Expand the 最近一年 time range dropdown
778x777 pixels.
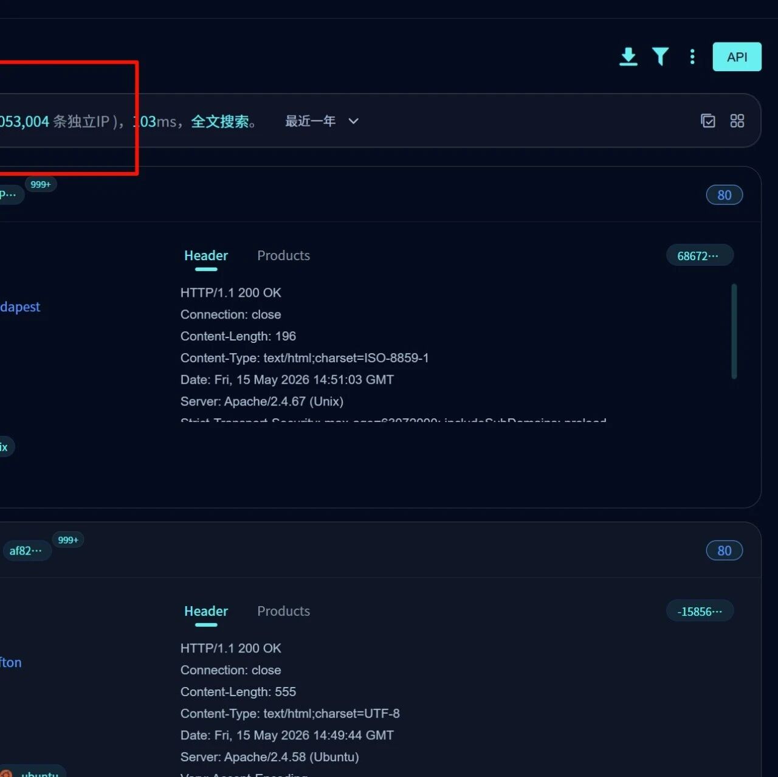[322, 121]
